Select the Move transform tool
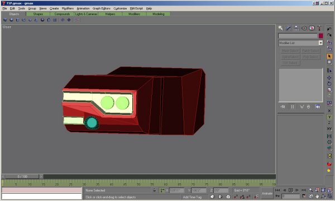Screen dimensions: 335x201 (329, 78)
